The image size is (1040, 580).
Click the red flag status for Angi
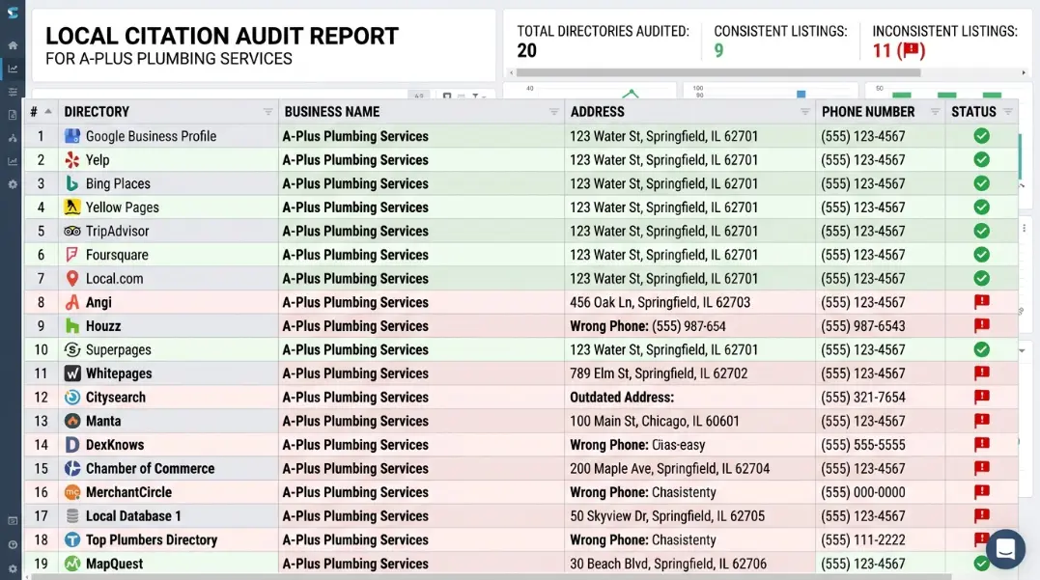(x=982, y=302)
